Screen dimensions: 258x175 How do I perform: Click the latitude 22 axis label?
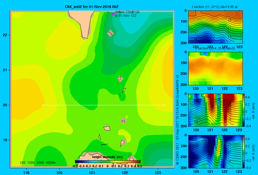pyautogui.click(x=5, y=35)
